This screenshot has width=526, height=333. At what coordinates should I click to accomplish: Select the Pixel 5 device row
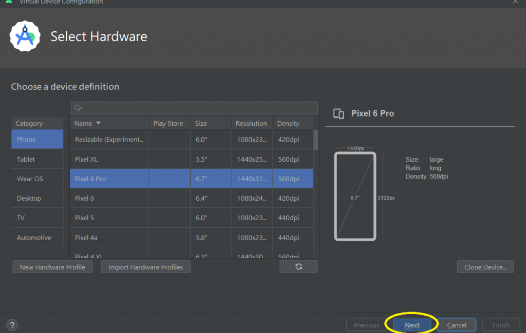[191, 218]
